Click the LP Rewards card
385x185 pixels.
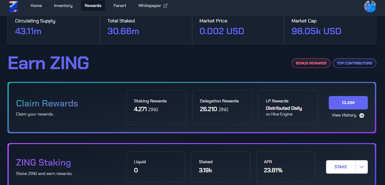[x=288, y=107]
